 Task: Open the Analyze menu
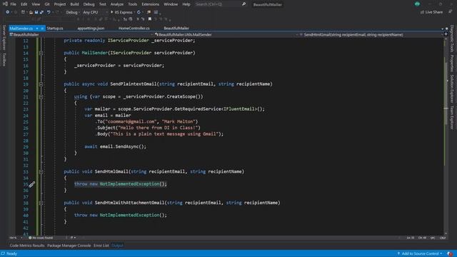[117, 4]
